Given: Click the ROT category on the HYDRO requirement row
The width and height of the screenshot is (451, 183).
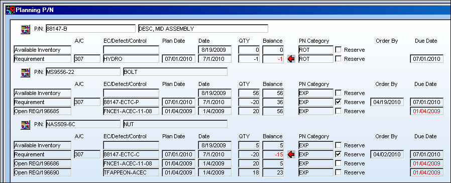Looking at the screenshot, I should [316, 59].
